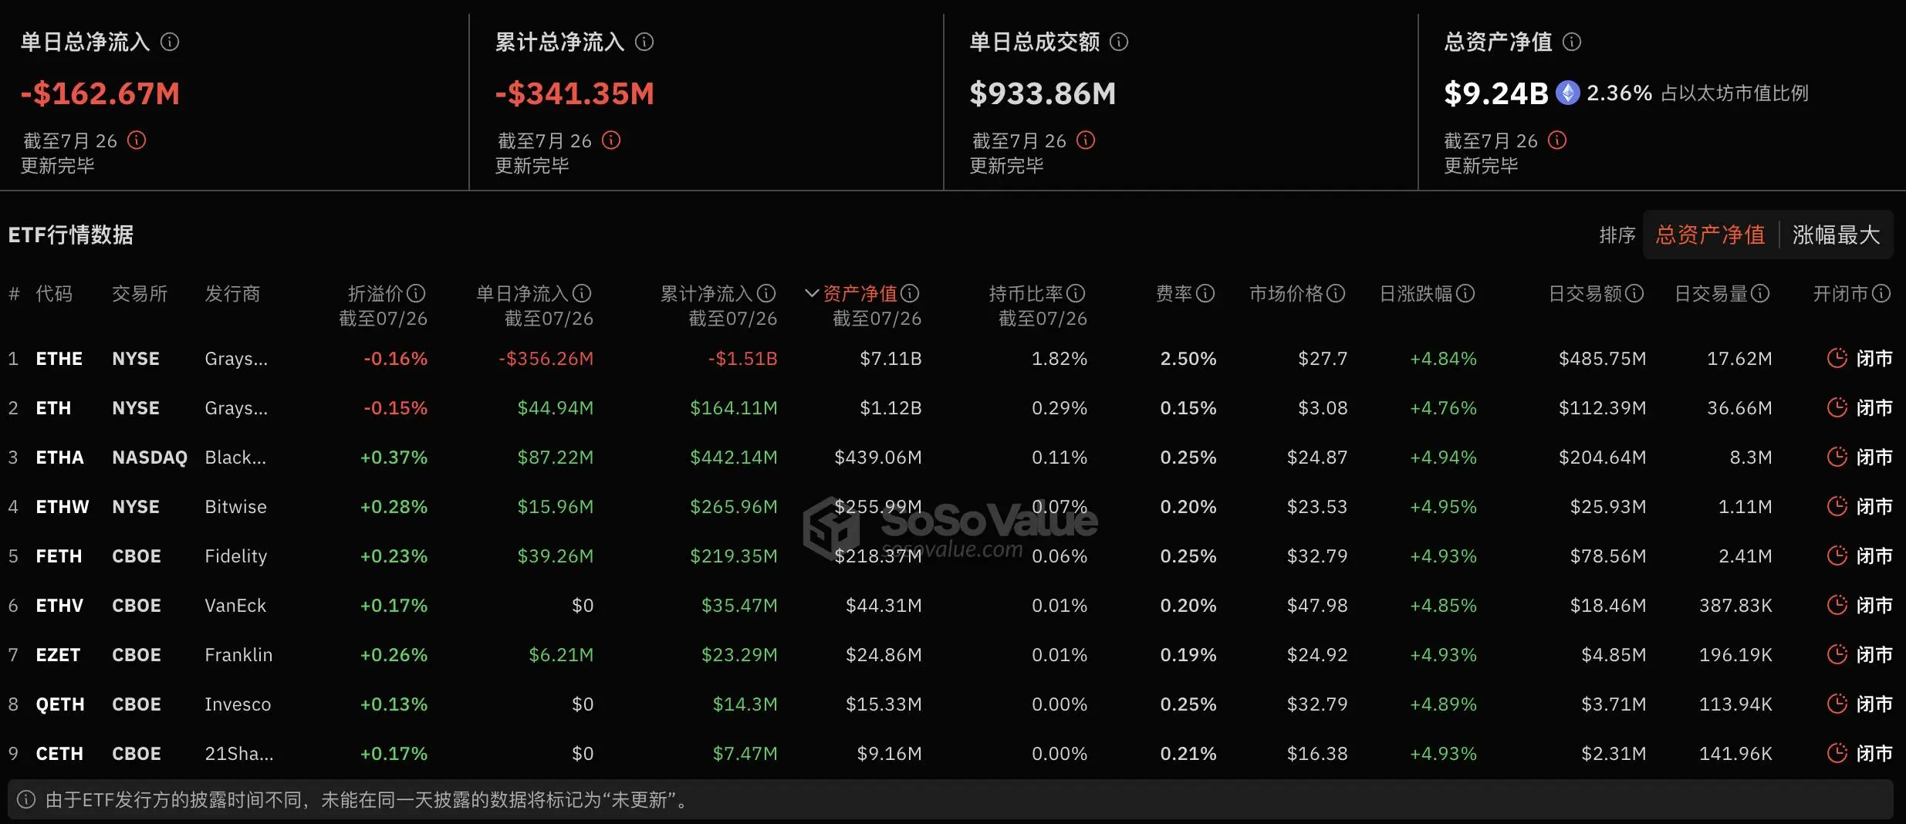Open info tooltip for 持币比率 column
This screenshot has height=824, width=1906.
[x=1076, y=293]
